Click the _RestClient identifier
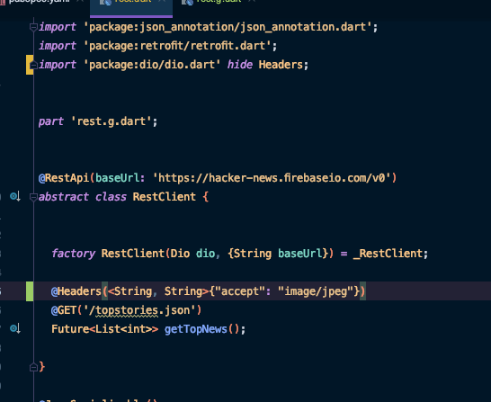This screenshot has height=402, width=491. click(388, 254)
